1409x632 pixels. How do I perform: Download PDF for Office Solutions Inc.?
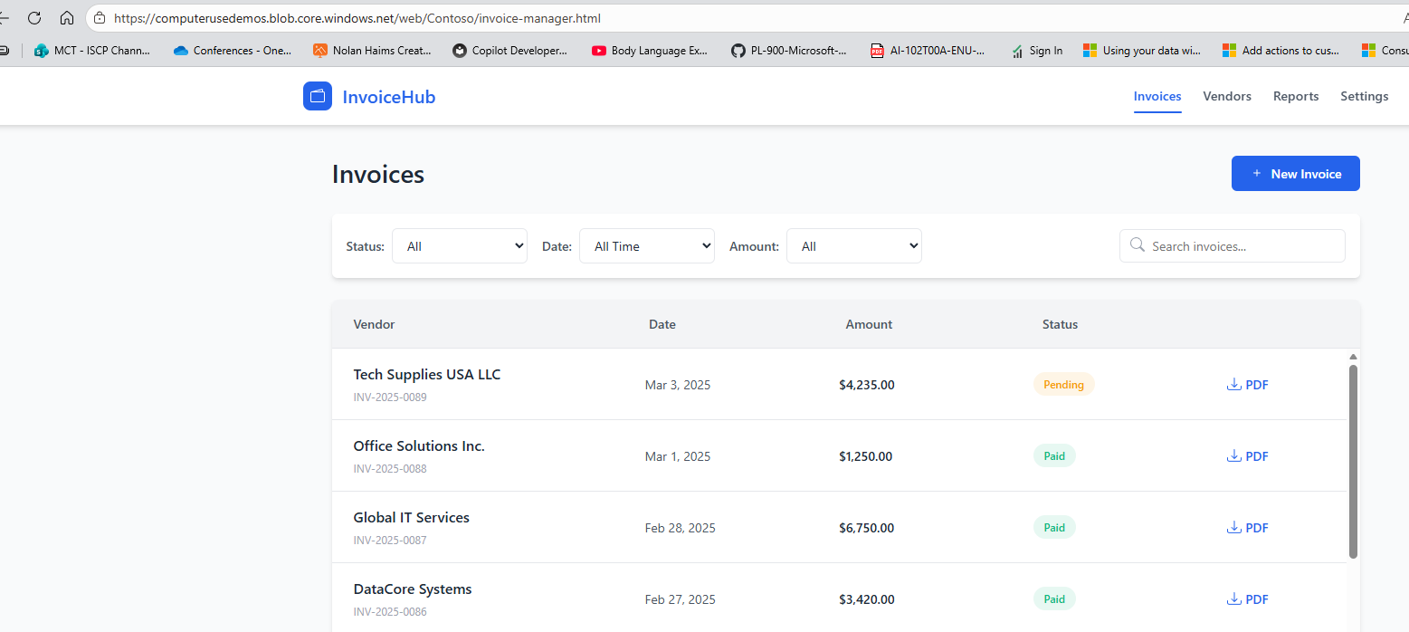pyautogui.click(x=1247, y=456)
